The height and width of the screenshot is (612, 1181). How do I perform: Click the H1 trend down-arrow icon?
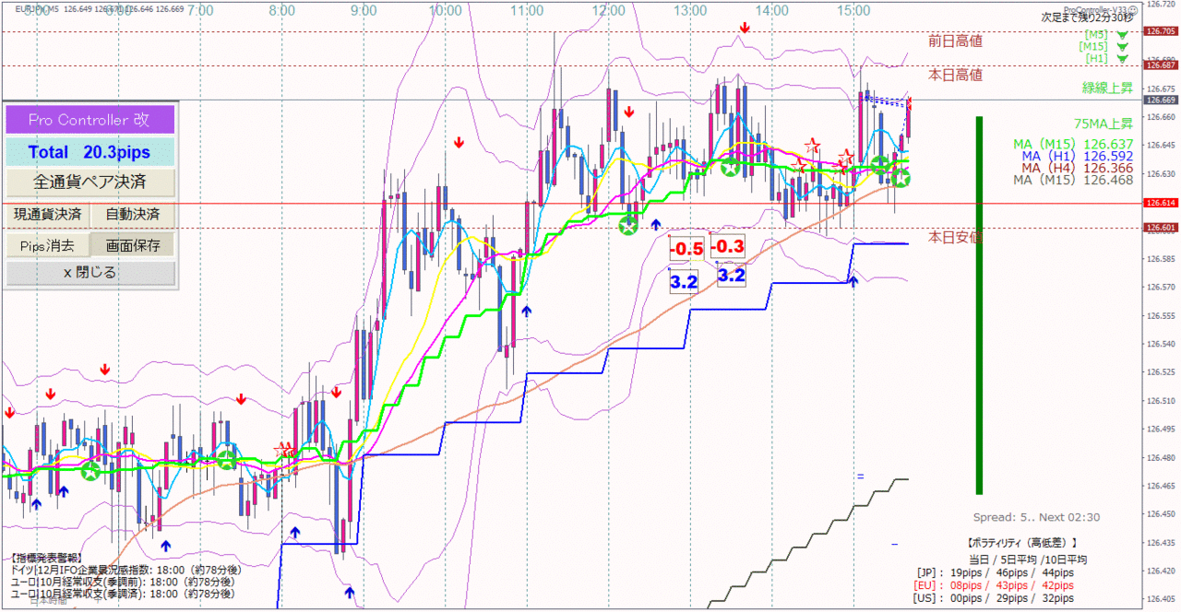(1122, 59)
